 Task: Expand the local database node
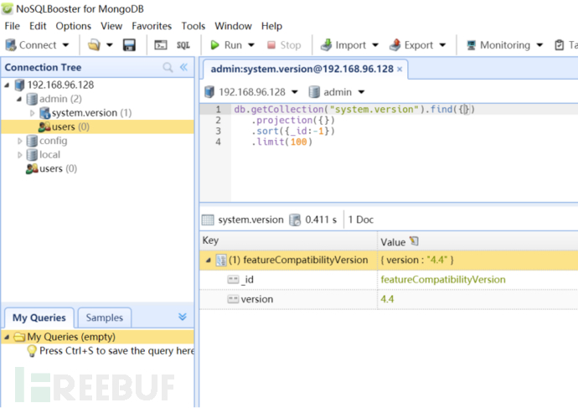(19, 155)
